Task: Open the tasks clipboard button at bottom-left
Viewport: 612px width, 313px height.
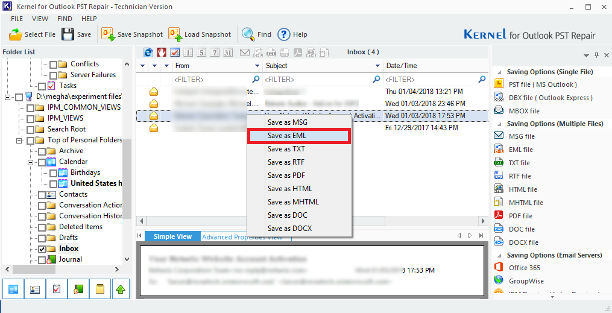Action: (57, 289)
